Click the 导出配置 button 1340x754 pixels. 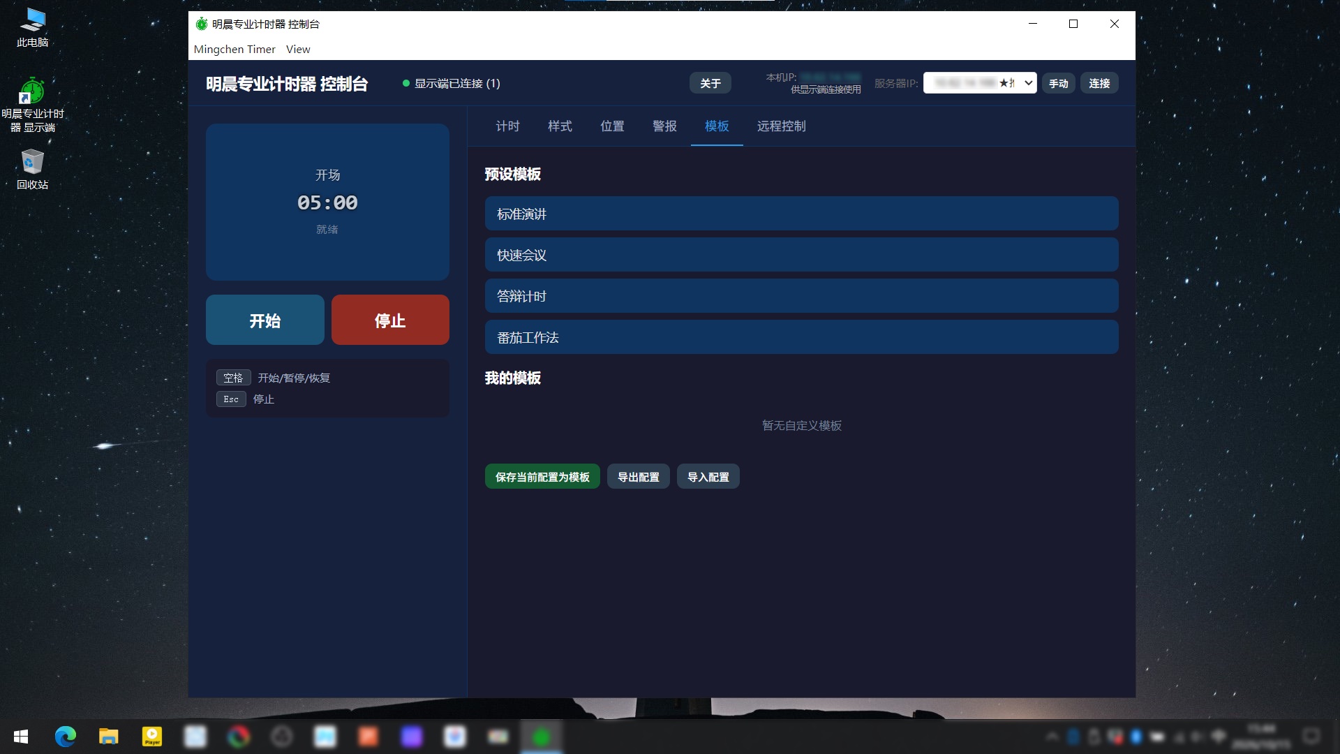click(638, 477)
